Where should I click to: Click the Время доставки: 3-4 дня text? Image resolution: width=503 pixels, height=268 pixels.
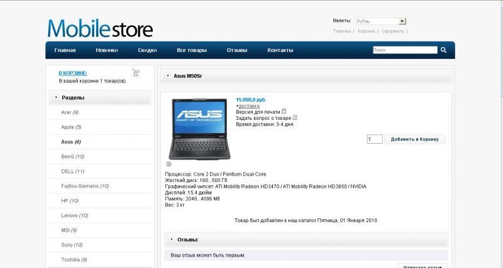click(264, 124)
